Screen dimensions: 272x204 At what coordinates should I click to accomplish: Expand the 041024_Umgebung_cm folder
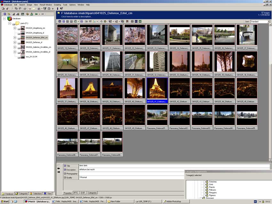pyautogui.click(x=15, y=28)
